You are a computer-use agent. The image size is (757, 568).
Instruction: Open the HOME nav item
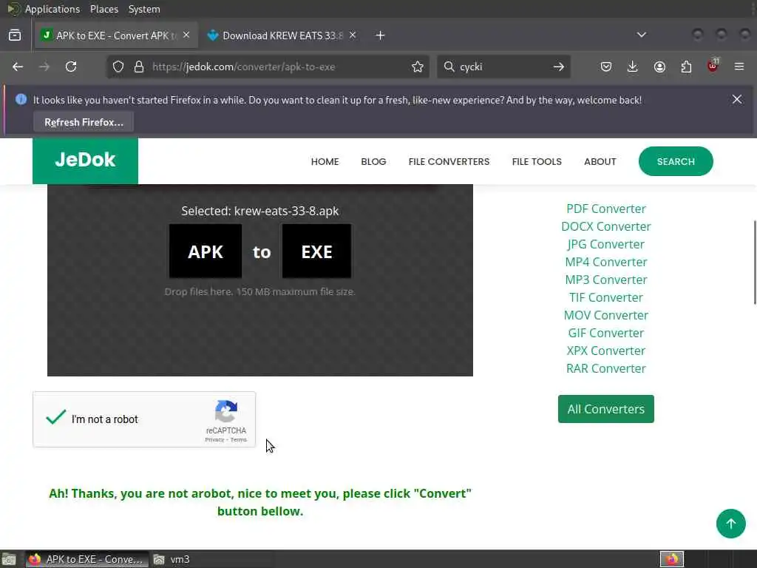click(x=325, y=162)
